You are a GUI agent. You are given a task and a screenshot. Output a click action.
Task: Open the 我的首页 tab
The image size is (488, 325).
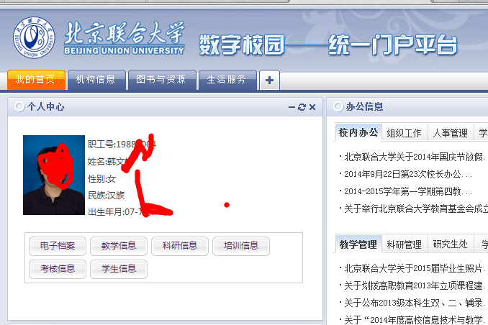pyautogui.click(x=36, y=80)
